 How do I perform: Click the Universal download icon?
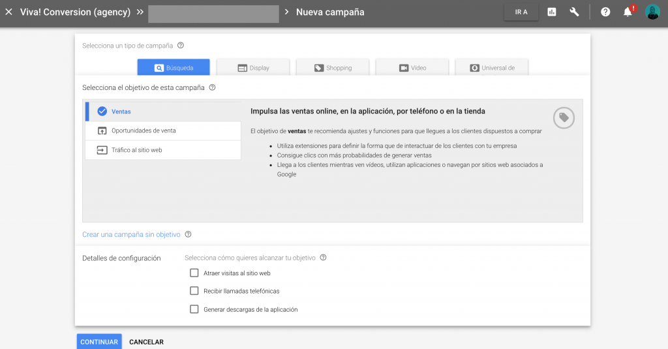click(x=475, y=68)
